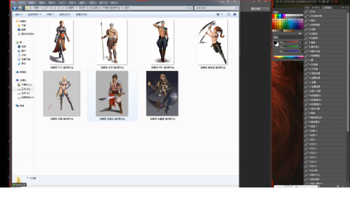This screenshot has width=350, height=197.
Task: Select thumbnail of saluting shirtless man
Action: click(162, 42)
